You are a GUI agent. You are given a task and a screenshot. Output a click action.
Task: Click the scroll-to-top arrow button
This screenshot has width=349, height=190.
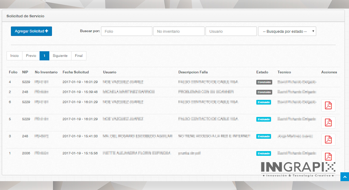[345, 177]
